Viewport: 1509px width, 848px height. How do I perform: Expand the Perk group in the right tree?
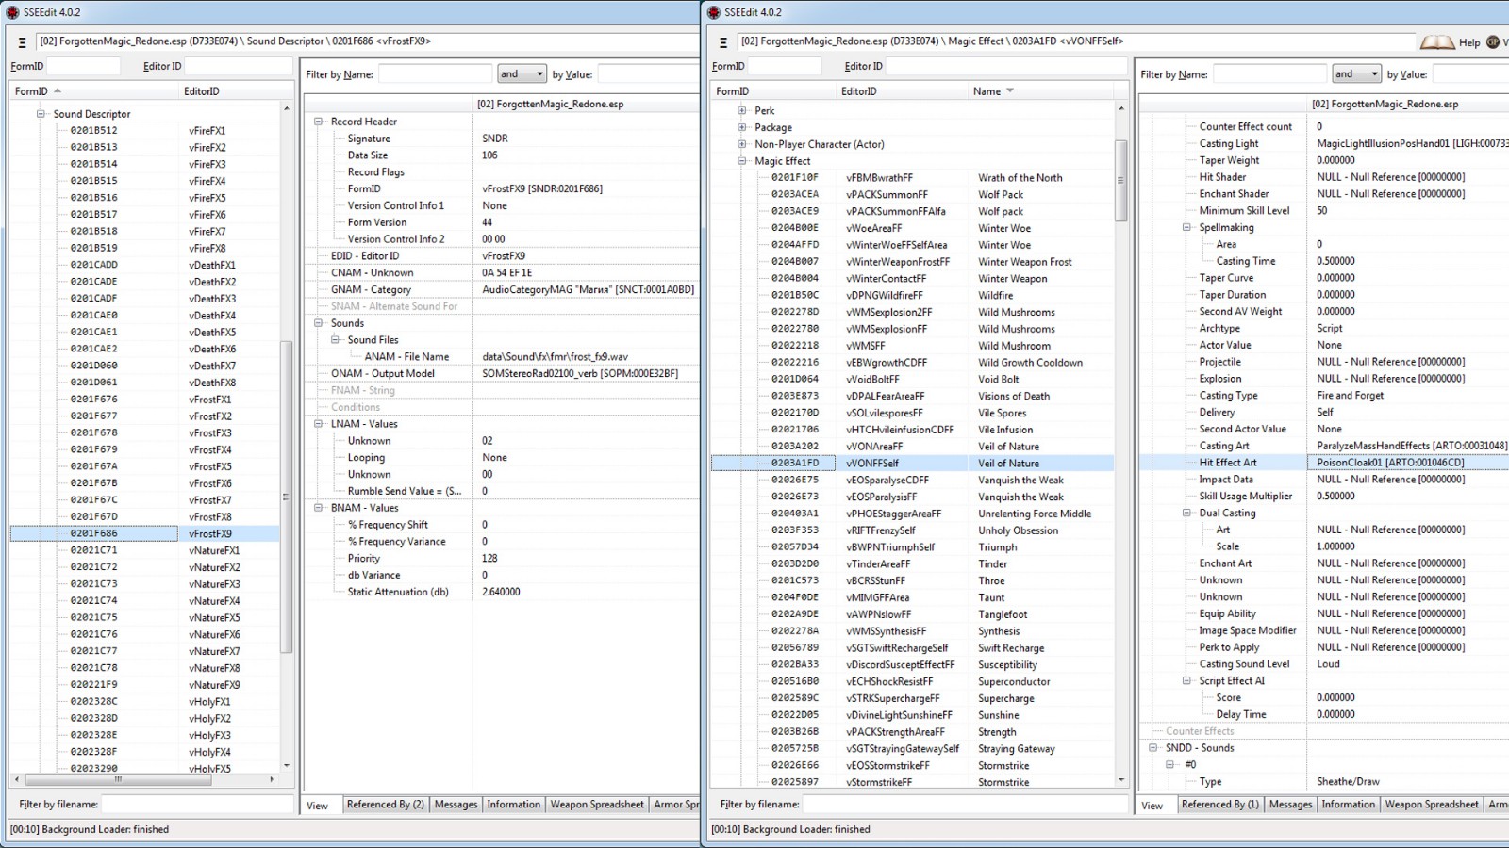(x=742, y=110)
